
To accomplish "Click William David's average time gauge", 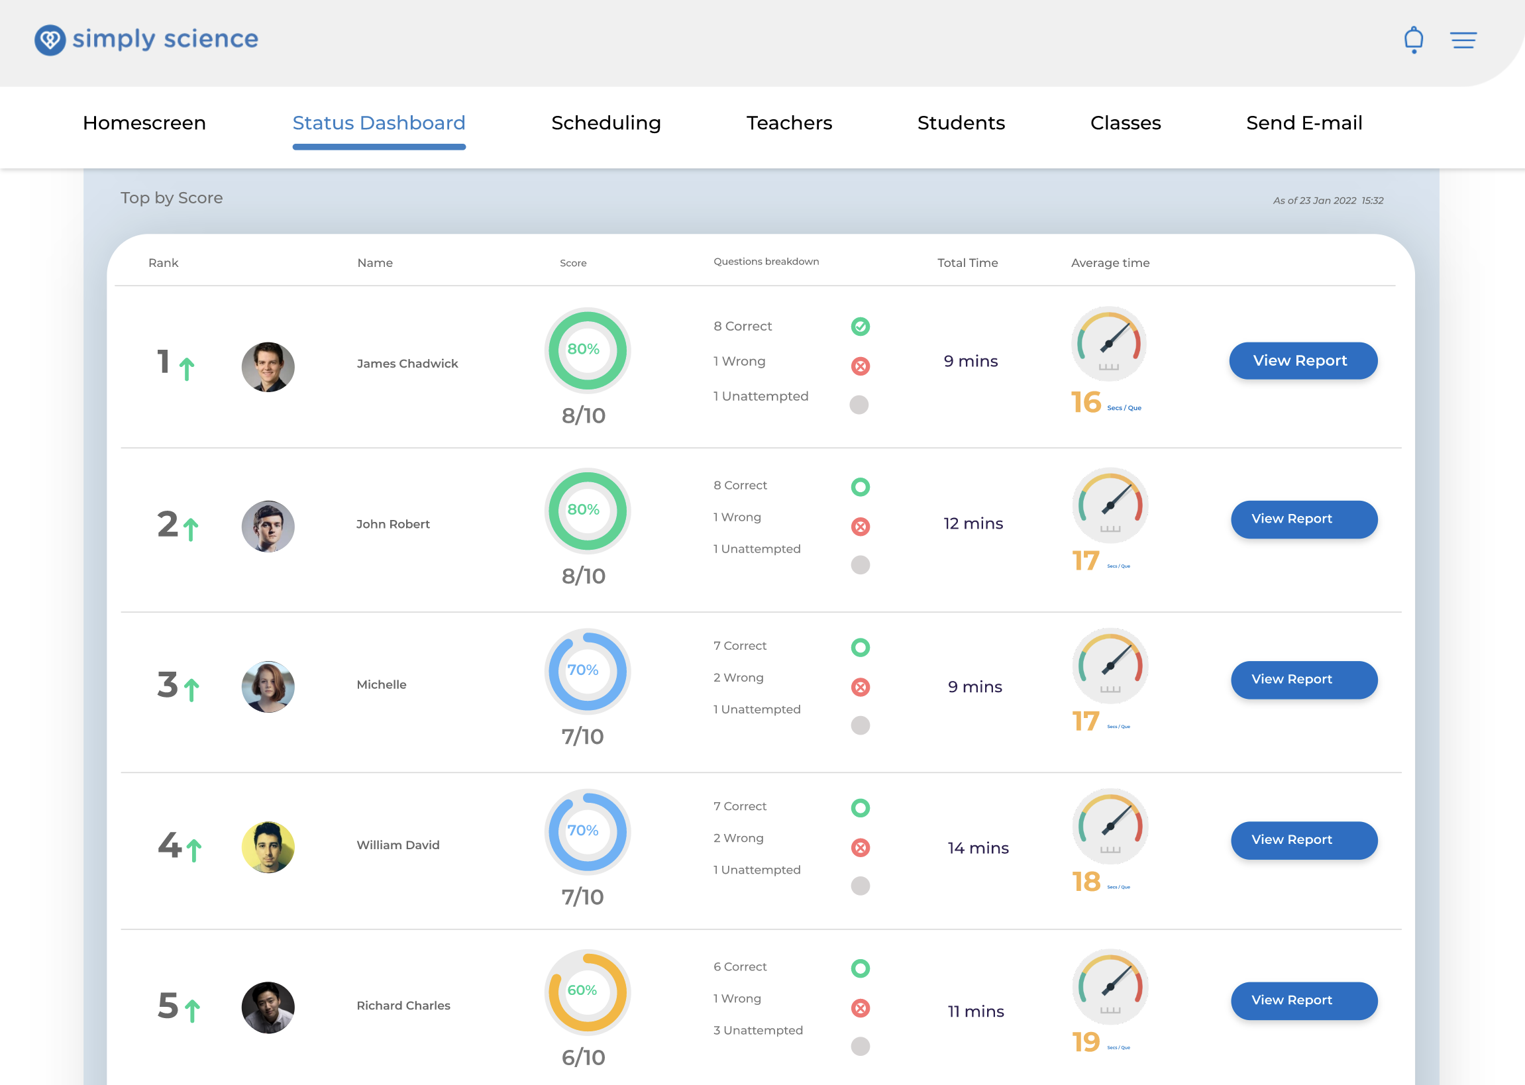I will coord(1110,827).
